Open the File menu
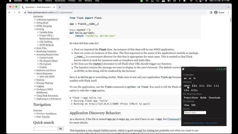Image resolution: width=238 pixels, height=134 pixels. point(26,1)
